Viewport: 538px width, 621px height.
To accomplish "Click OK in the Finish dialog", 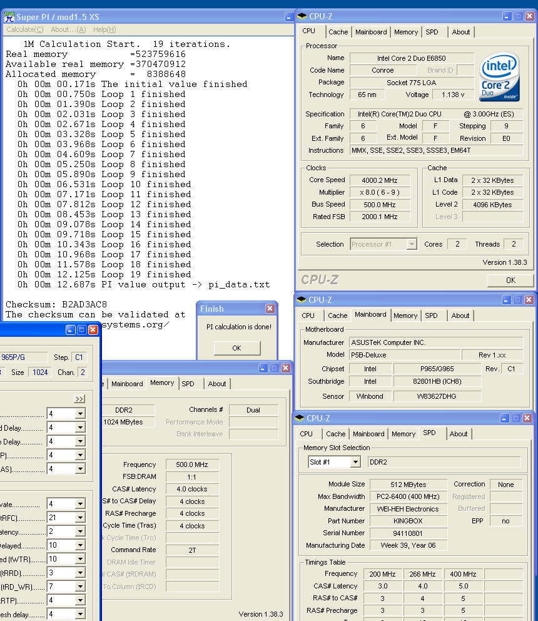I will (x=236, y=348).
